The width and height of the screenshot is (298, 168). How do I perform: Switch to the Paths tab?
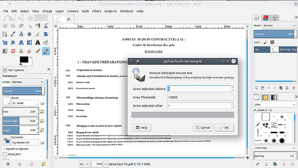(x=274, y=18)
